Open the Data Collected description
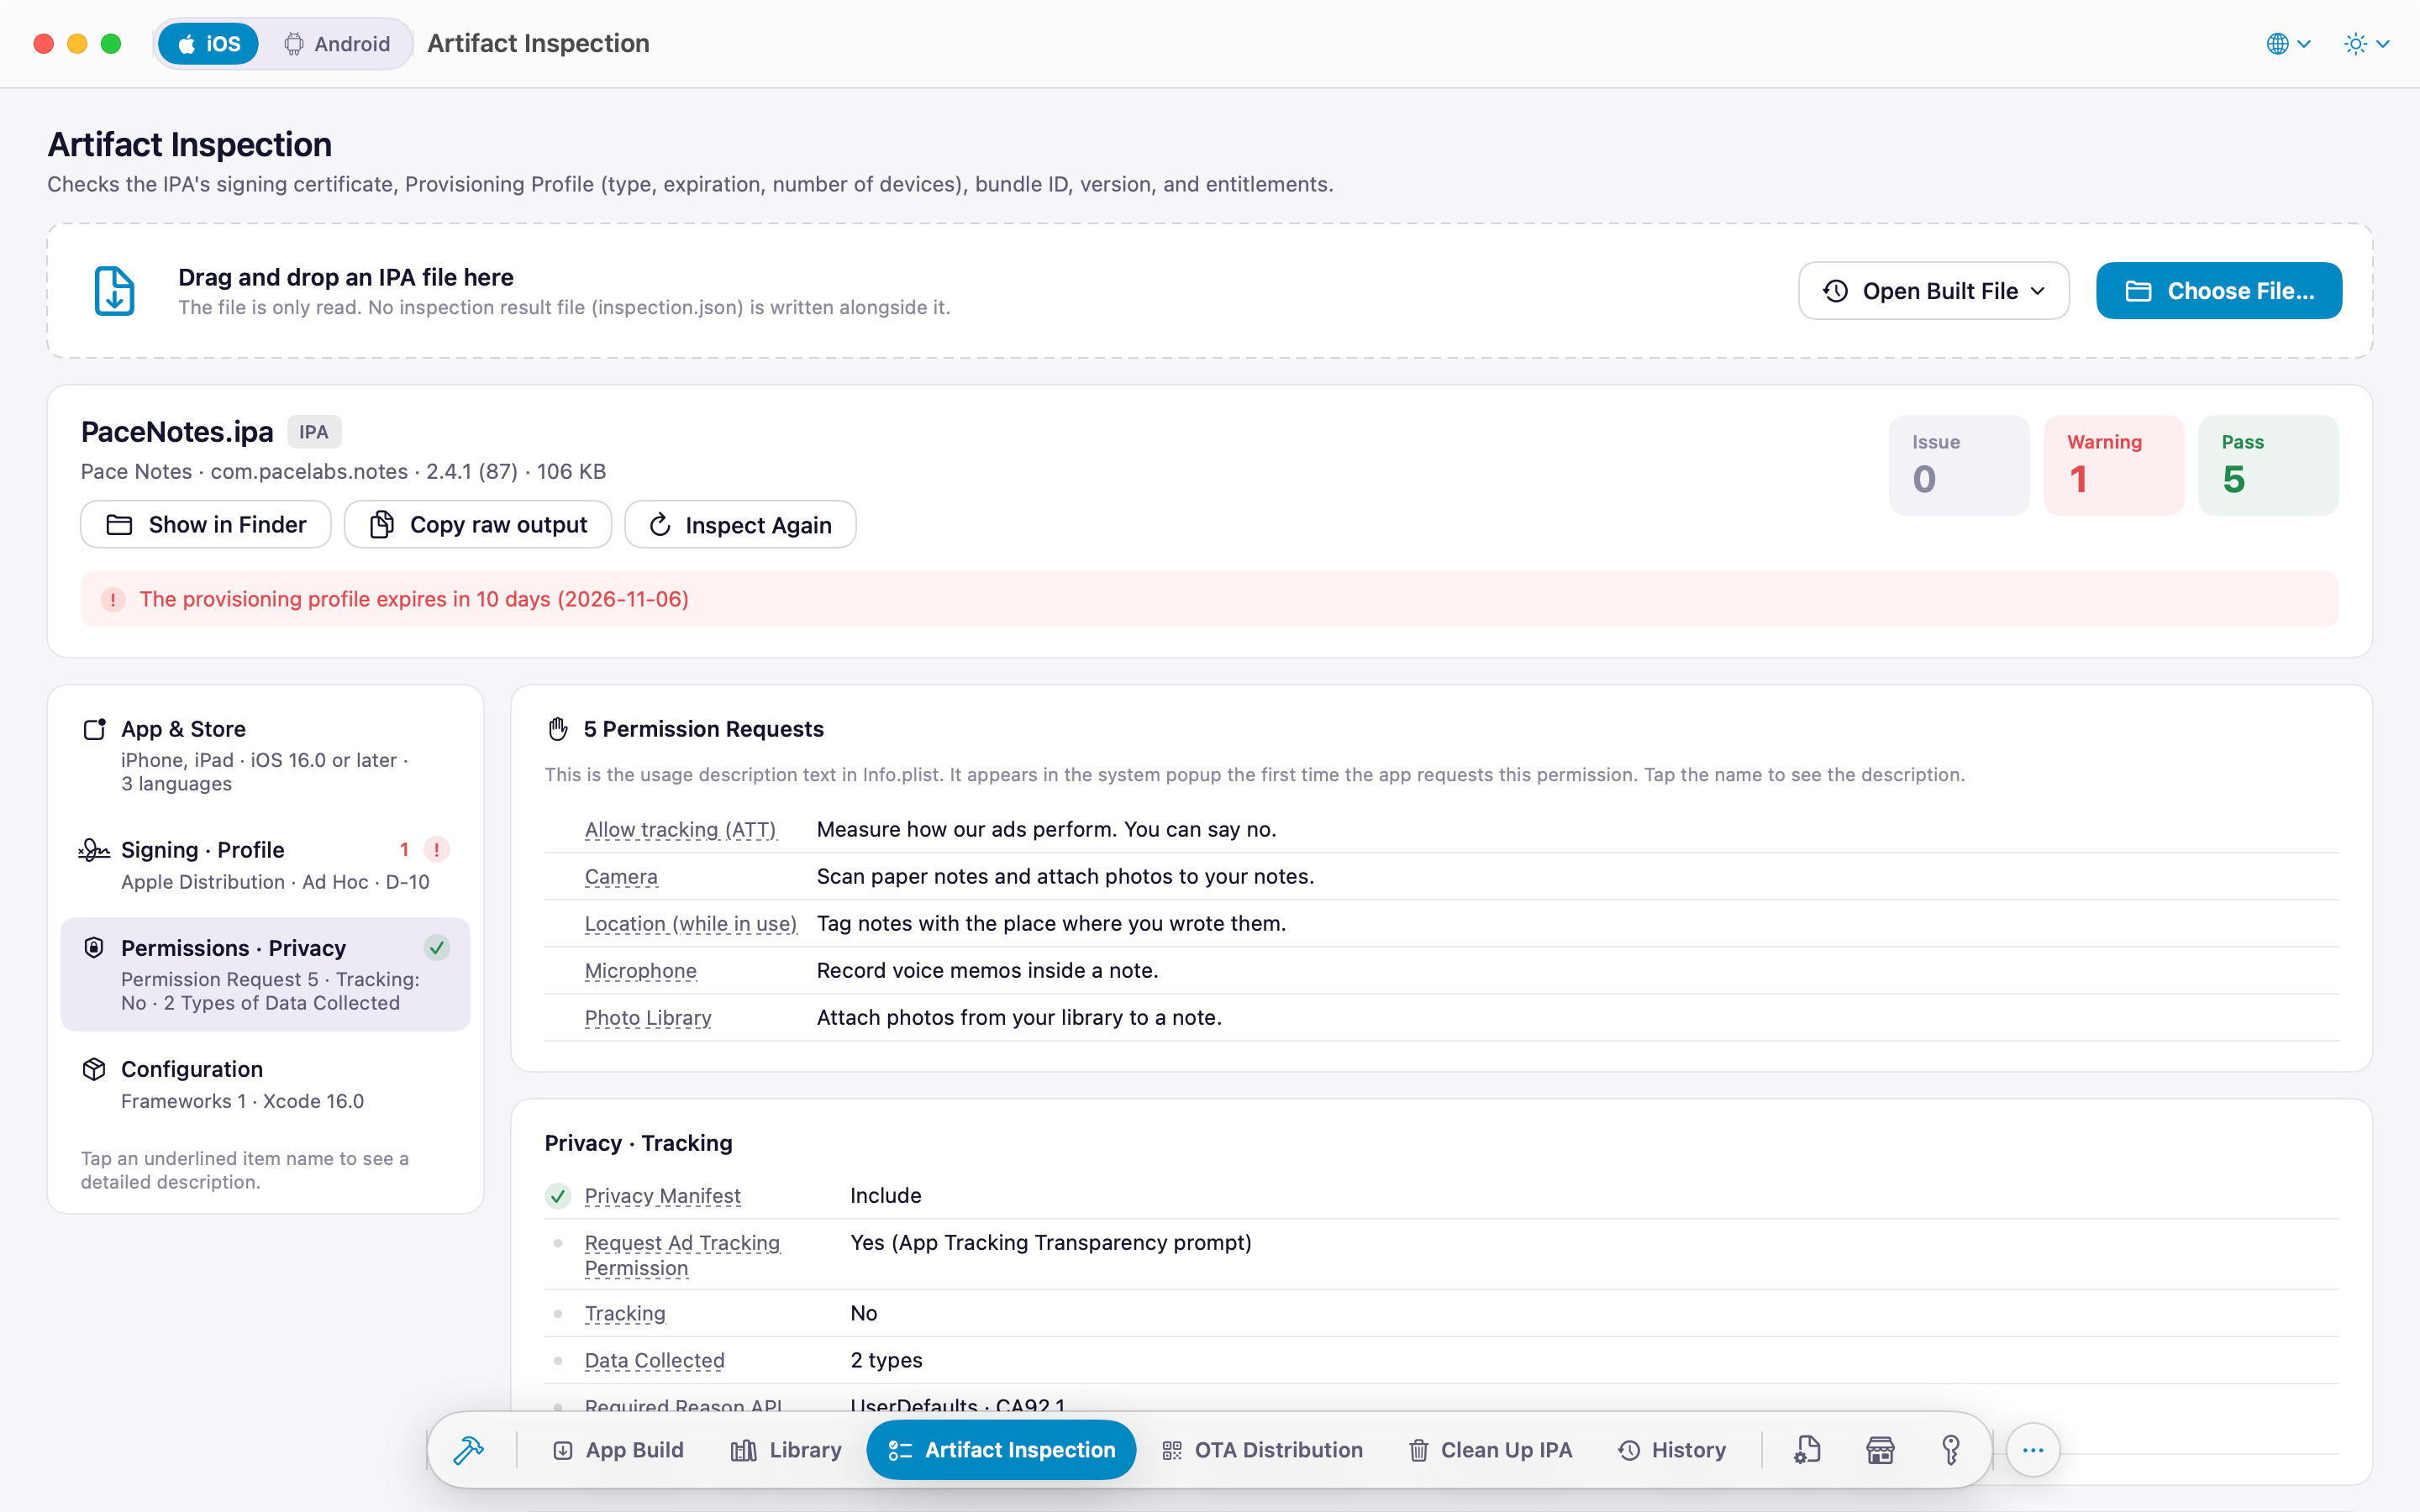Image resolution: width=2420 pixels, height=1512 pixels. 655,1360
